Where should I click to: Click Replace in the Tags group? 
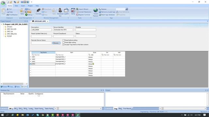tap(103, 9)
